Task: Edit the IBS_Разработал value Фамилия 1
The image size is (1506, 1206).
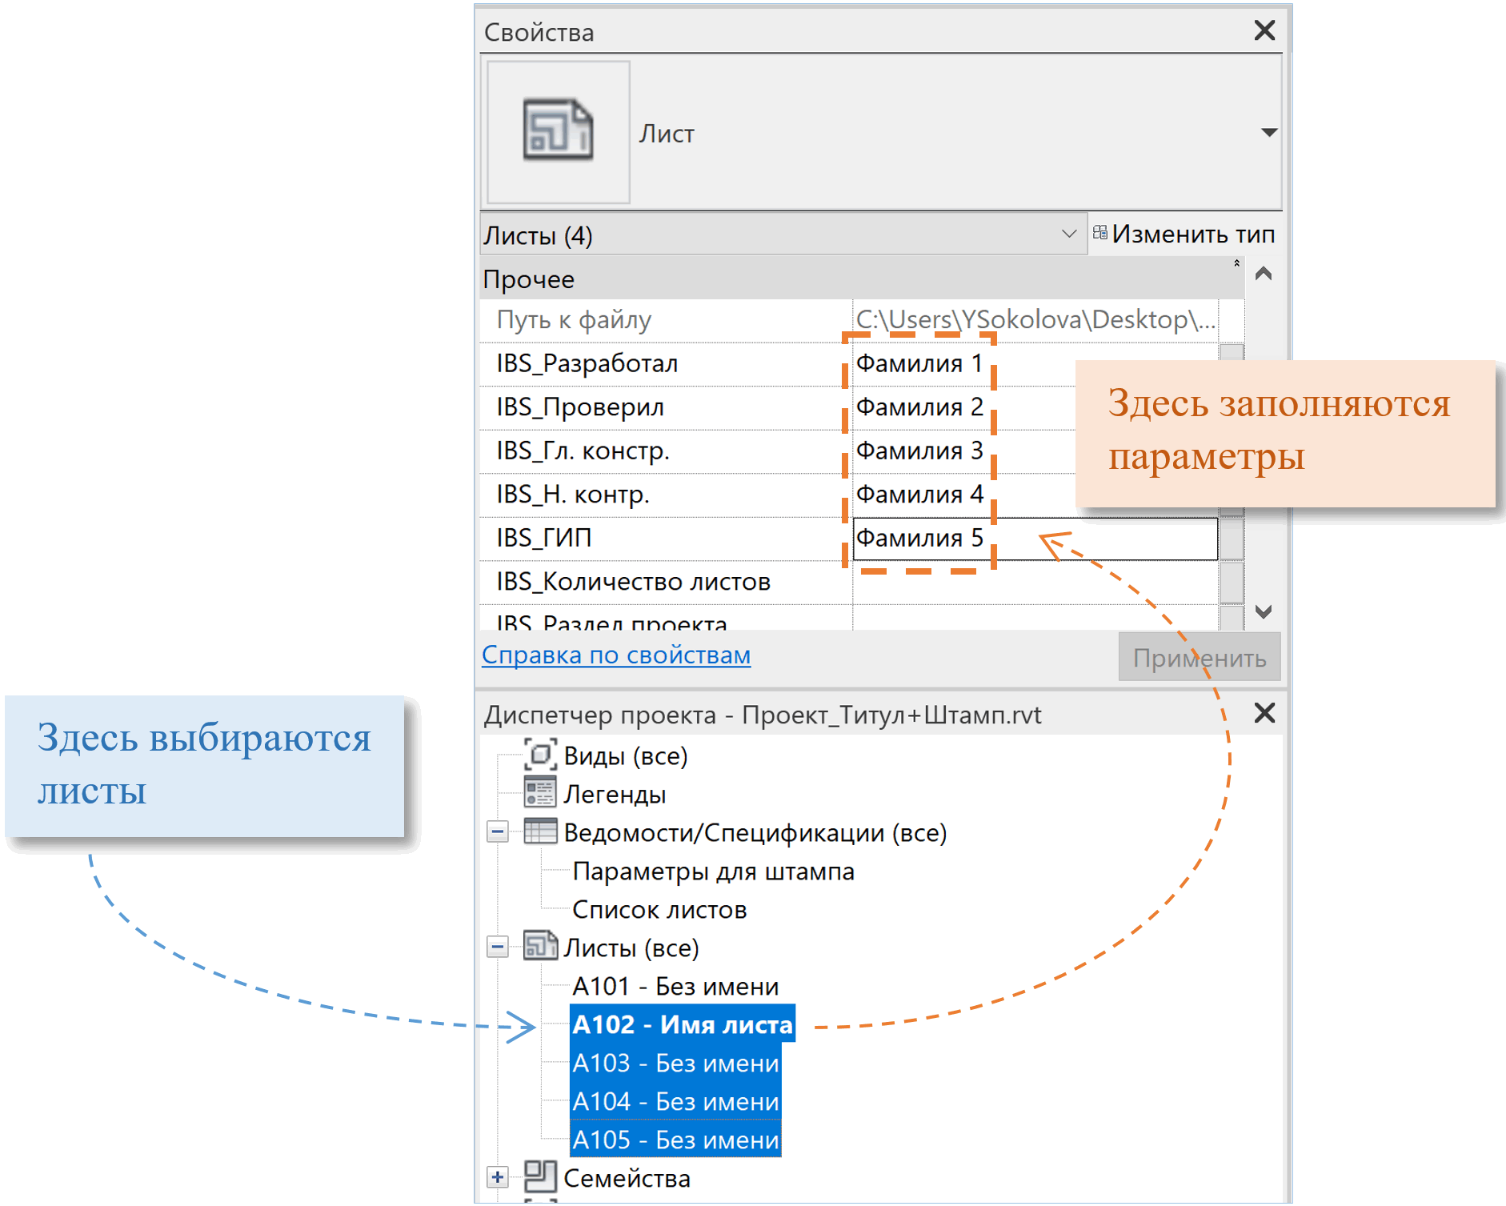Action: pyautogui.click(x=919, y=363)
